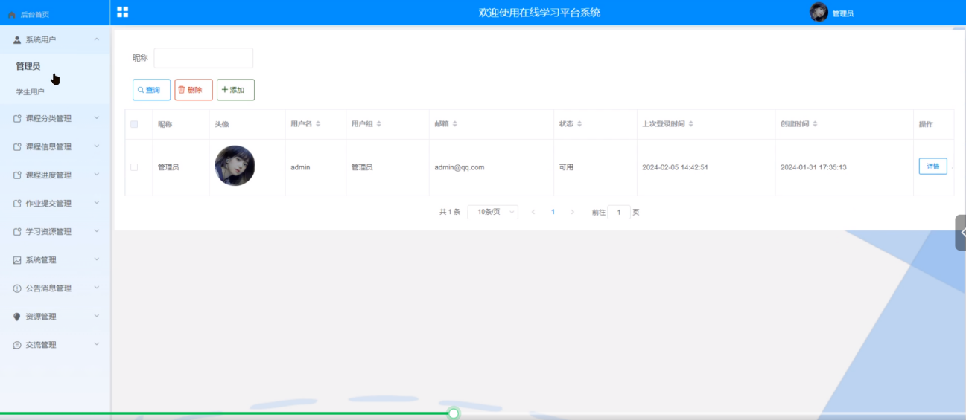Open the 10条/页 page size dropdown
966x420 pixels.
point(492,212)
